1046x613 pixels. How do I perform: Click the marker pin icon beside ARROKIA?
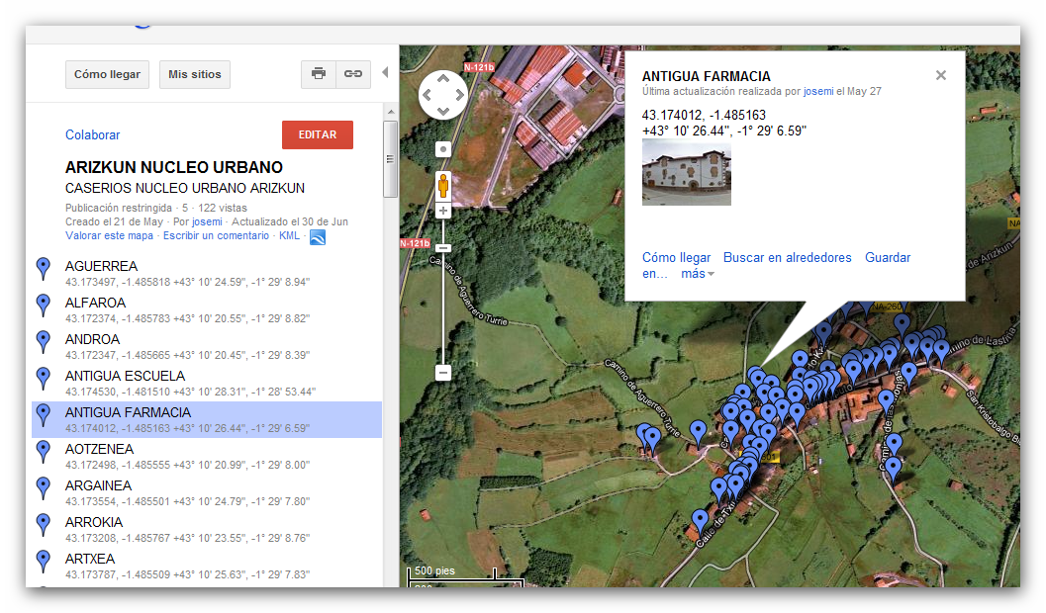pos(44,525)
